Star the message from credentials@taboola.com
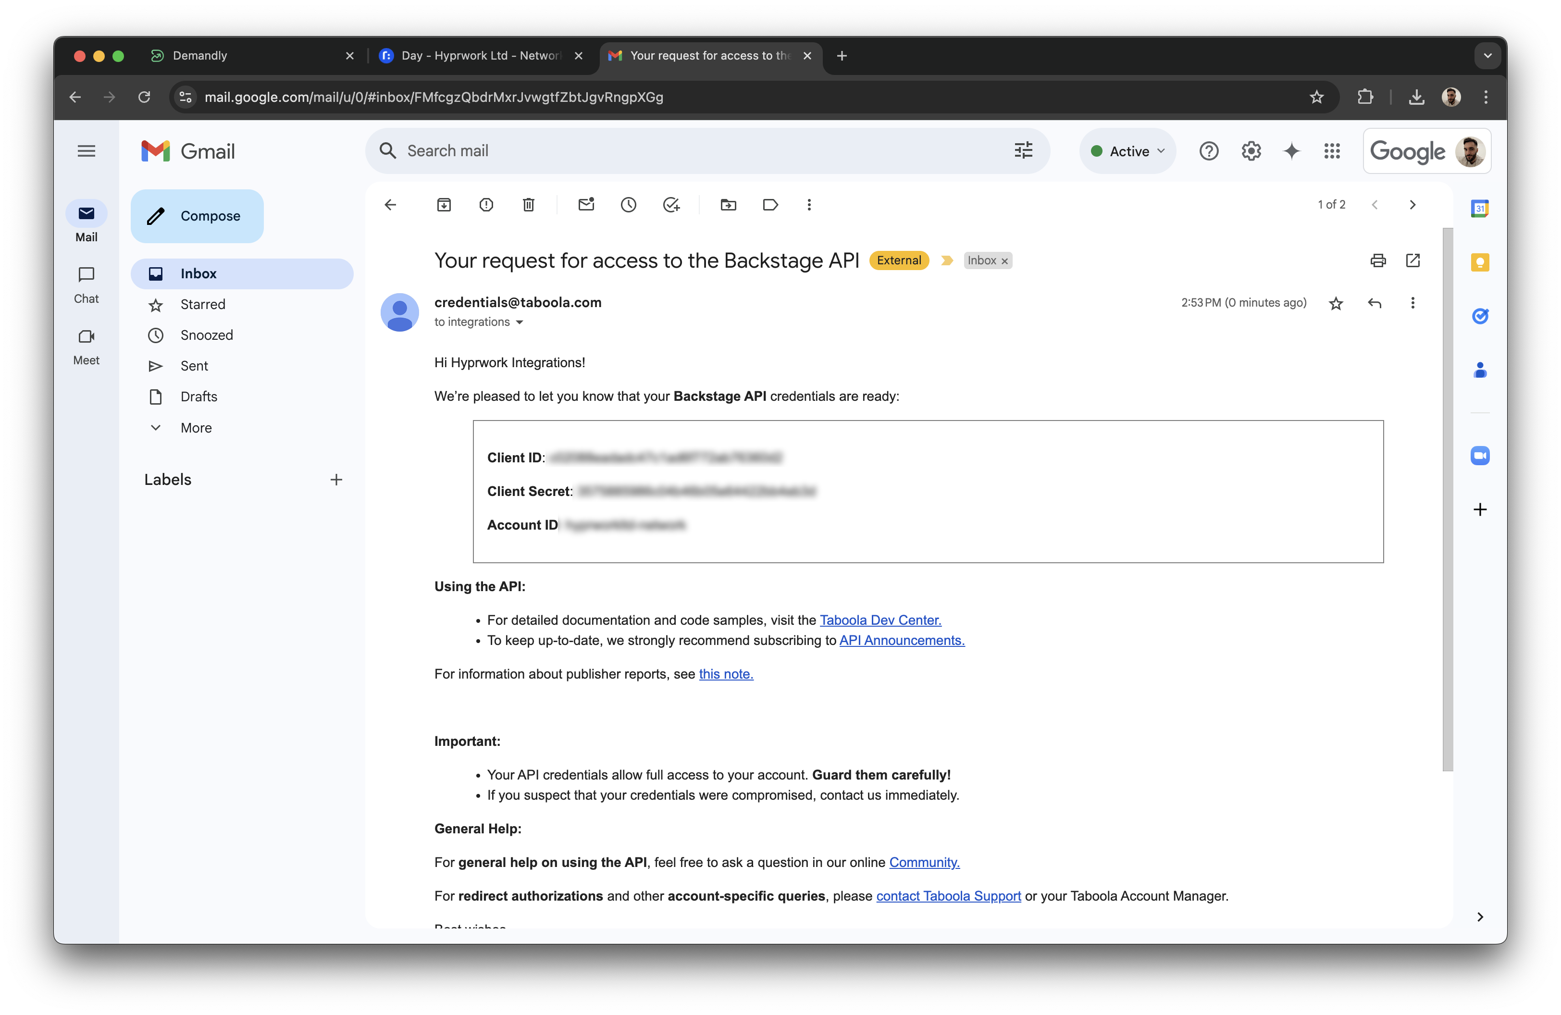The width and height of the screenshot is (1561, 1015). coord(1336,303)
